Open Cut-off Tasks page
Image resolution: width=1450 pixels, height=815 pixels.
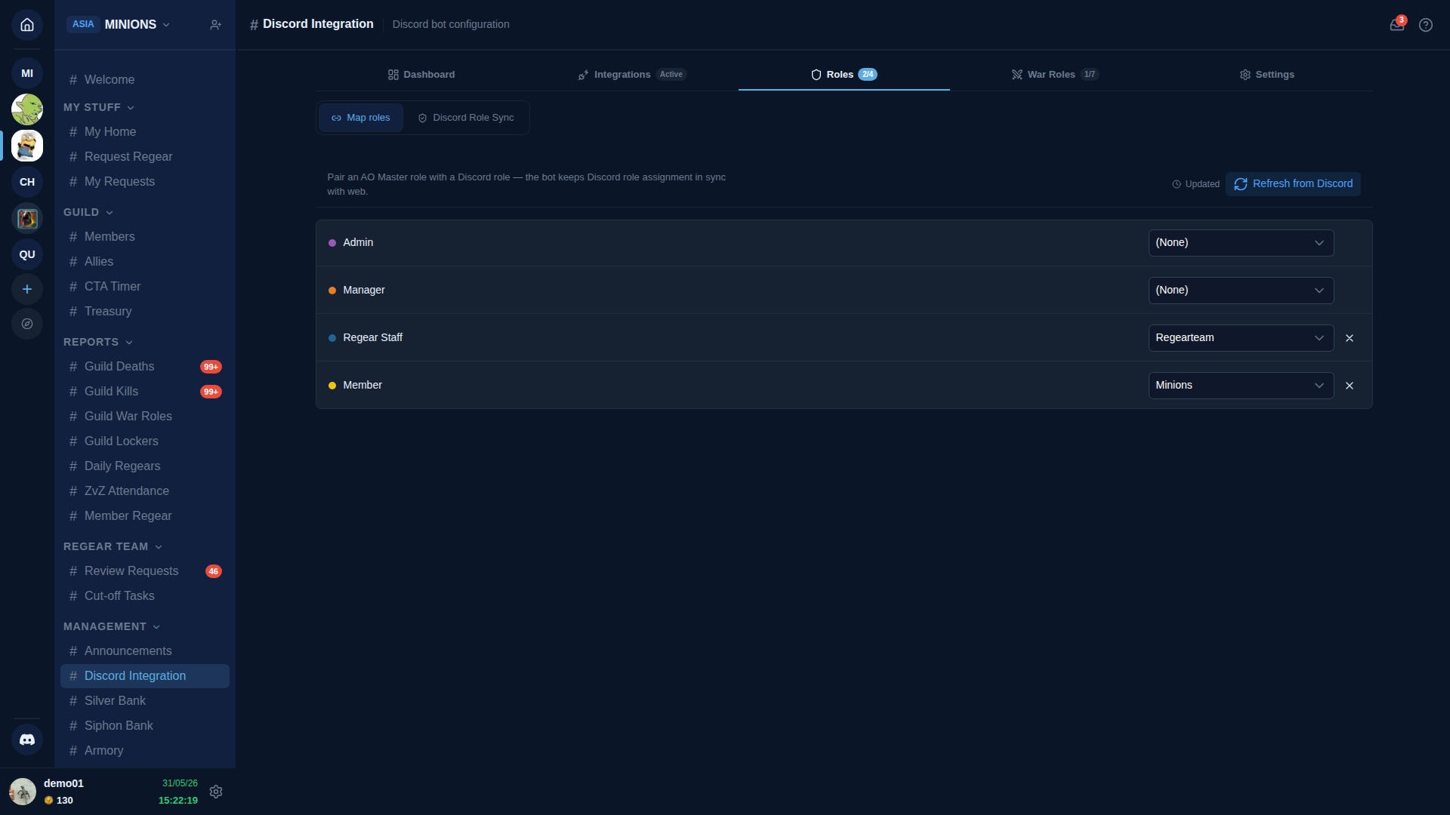(x=145, y=596)
